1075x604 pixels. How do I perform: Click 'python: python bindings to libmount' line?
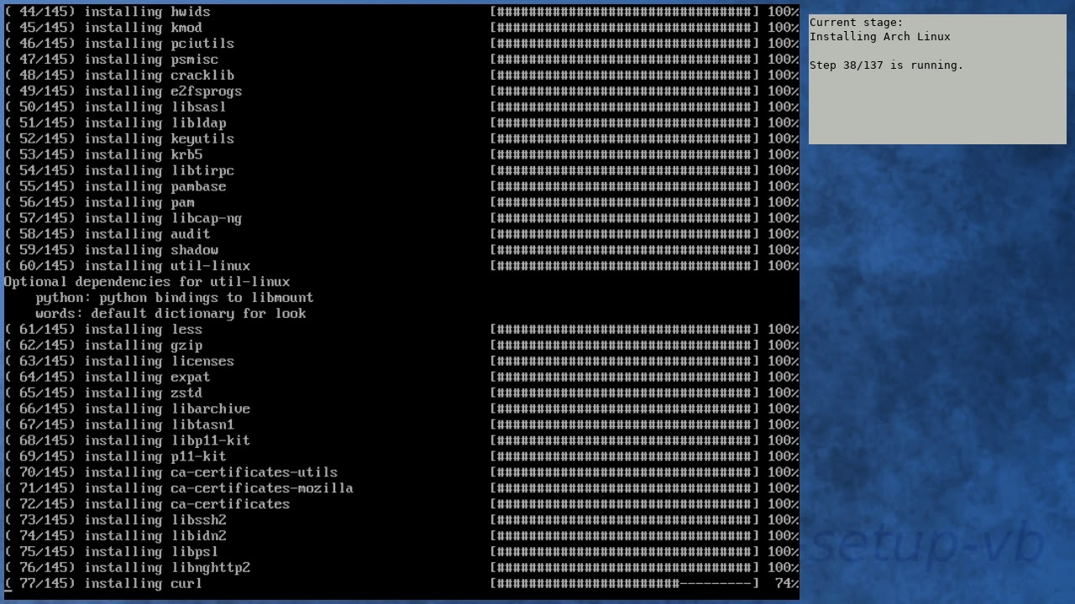tap(175, 298)
